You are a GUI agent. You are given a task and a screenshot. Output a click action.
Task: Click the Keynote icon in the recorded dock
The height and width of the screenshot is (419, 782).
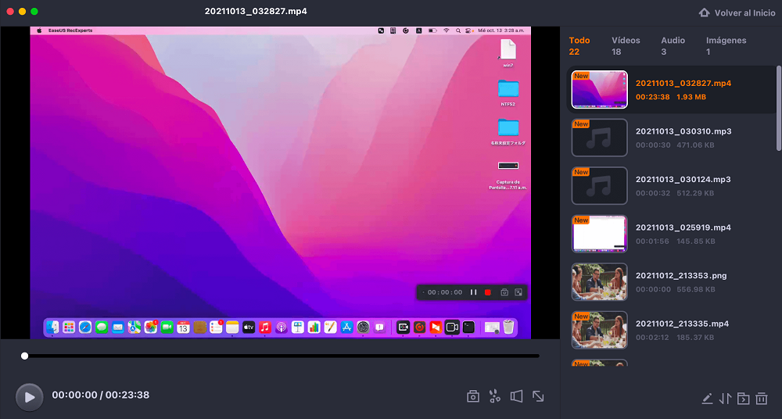pyautogui.click(x=298, y=328)
